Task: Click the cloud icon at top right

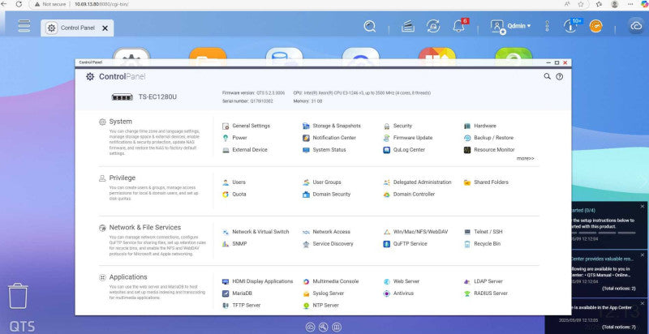Action: pos(636,26)
